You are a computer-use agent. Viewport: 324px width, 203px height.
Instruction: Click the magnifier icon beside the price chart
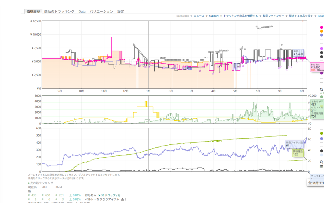point(321,89)
